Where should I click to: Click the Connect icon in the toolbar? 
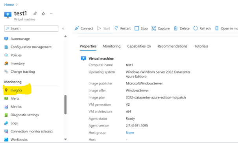pyautogui.click(x=77, y=28)
